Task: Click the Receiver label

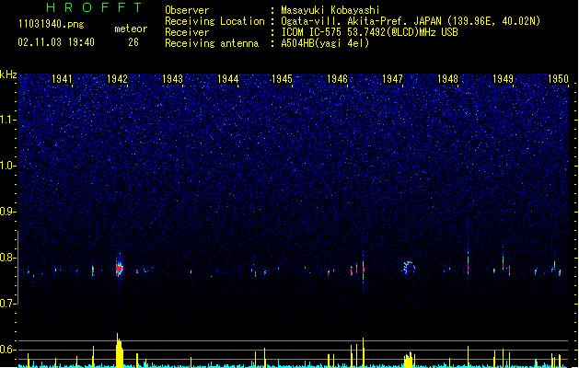Action: tap(187, 32)
